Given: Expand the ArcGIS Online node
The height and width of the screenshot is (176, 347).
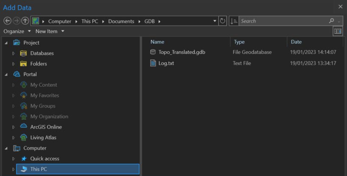Looking at the screenshot, I should [13, 127].
